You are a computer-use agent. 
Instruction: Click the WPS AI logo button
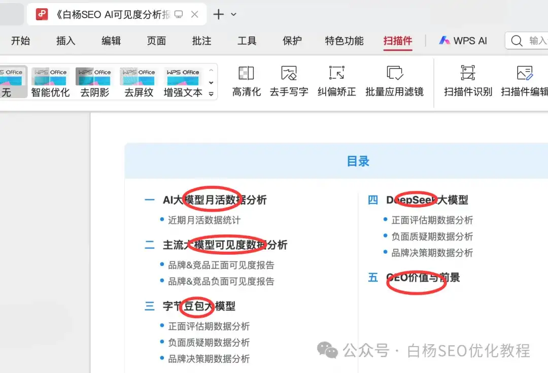pos(463,41)
